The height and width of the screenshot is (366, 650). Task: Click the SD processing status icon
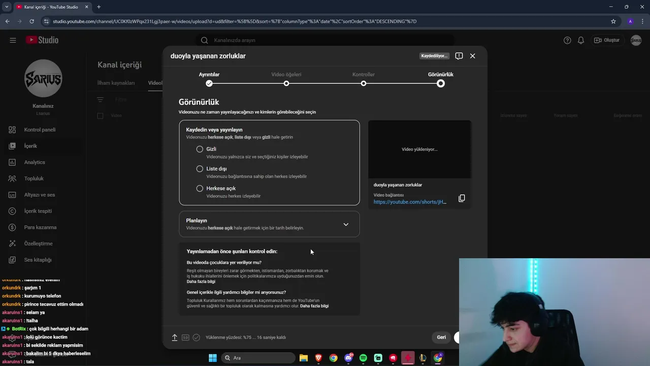click(185, 337)
